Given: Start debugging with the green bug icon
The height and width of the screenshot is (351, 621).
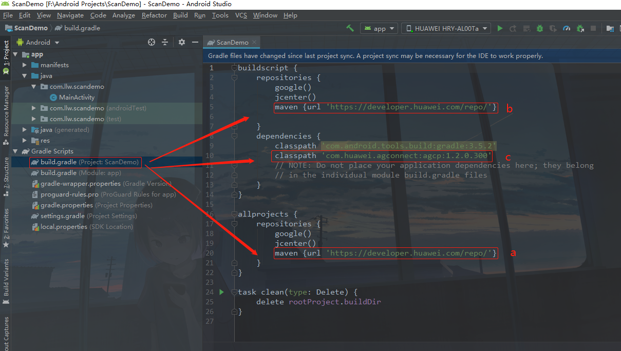Looking at the screenshot, I should tap(540, 28).
